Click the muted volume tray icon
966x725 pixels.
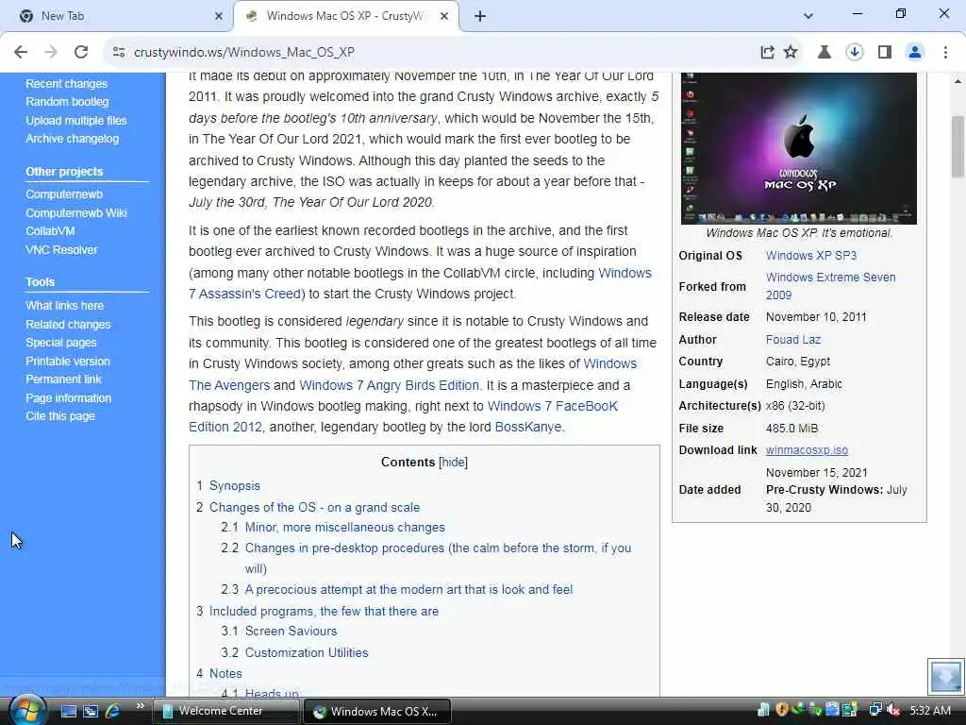(x=893, y=711)
